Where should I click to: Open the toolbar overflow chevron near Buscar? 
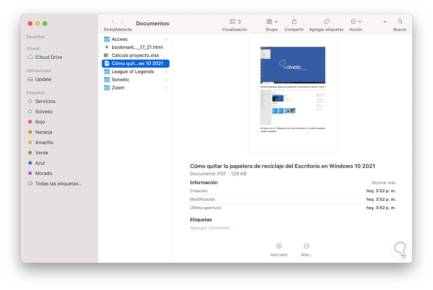click(385, 22)
